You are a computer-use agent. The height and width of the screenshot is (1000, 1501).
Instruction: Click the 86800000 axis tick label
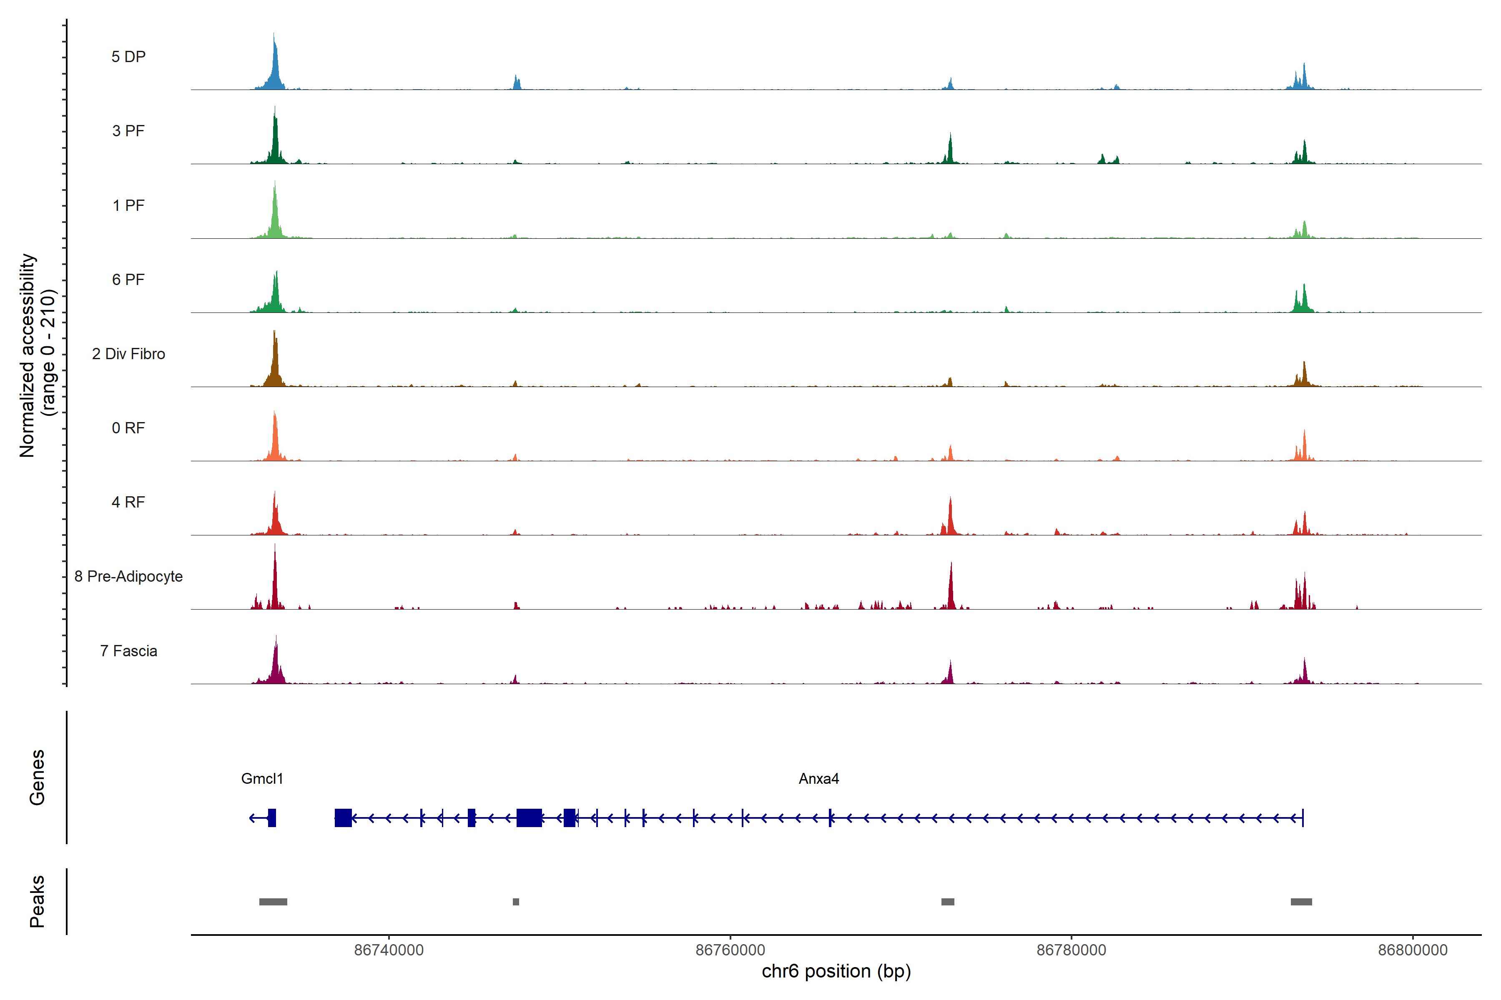point(1413,950)
